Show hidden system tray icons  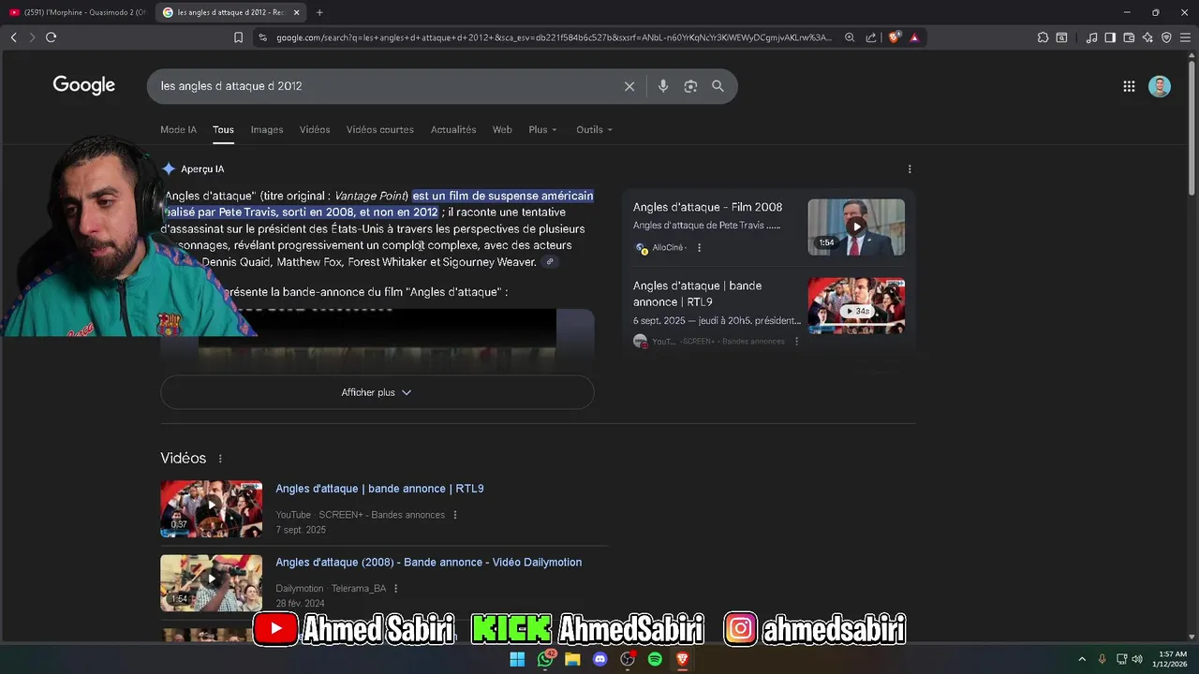(1082, 660)
